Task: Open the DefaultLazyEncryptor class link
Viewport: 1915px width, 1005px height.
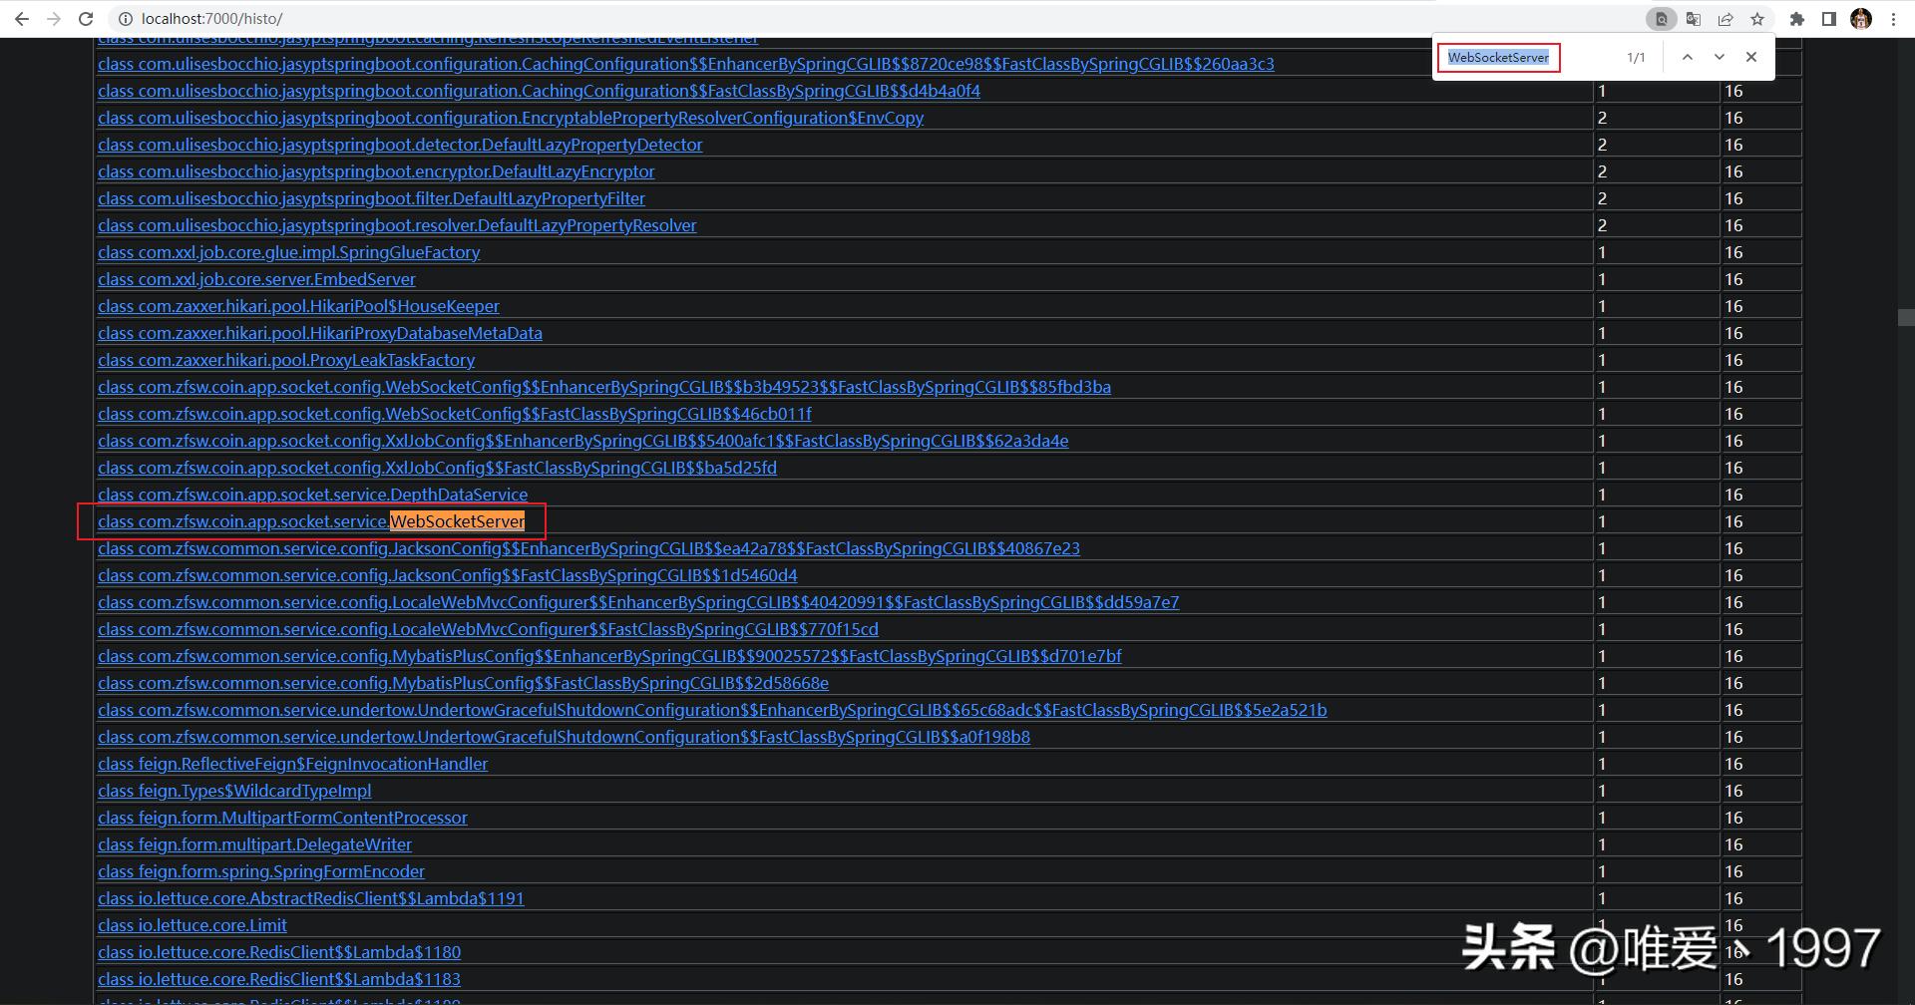Action: tap(376, 171)
